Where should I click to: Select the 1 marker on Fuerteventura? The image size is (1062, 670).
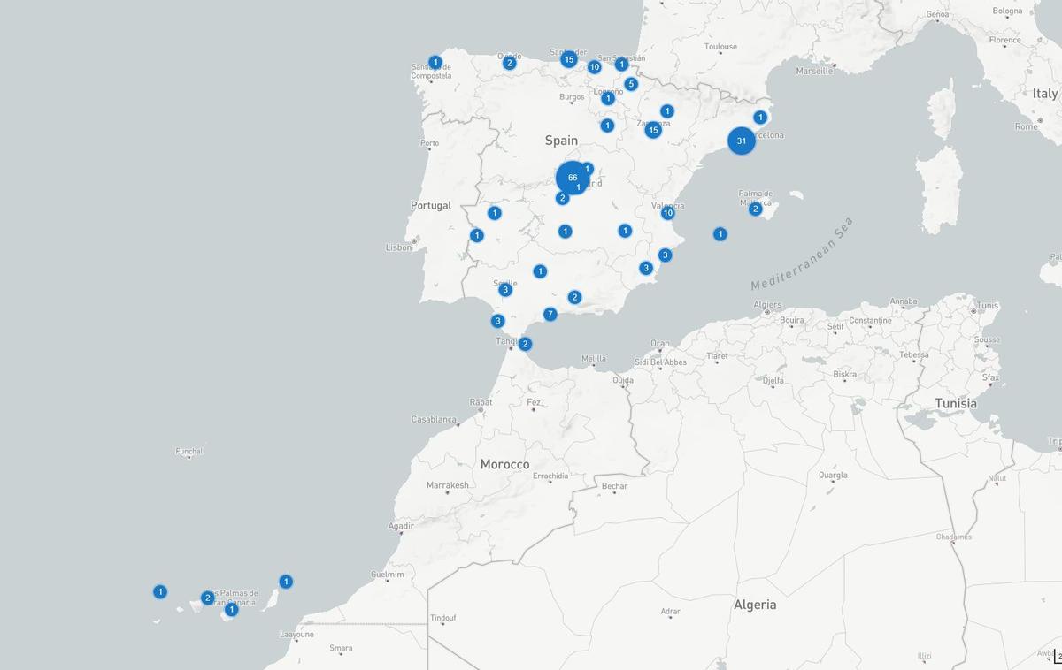coord(286,581)
